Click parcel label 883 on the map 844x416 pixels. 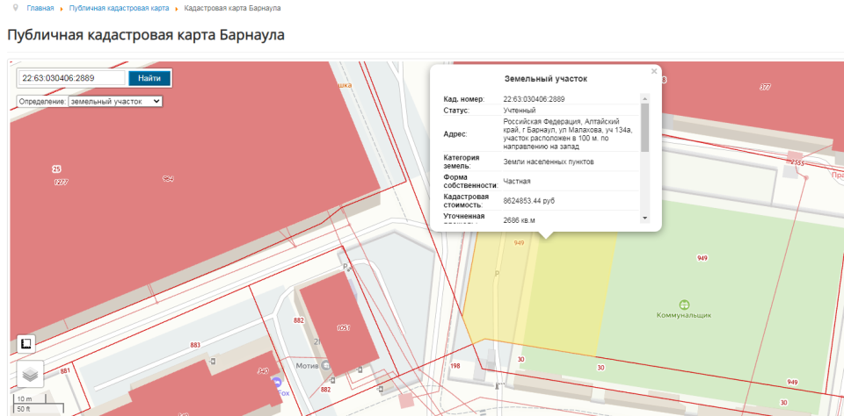tap(194, 346)
